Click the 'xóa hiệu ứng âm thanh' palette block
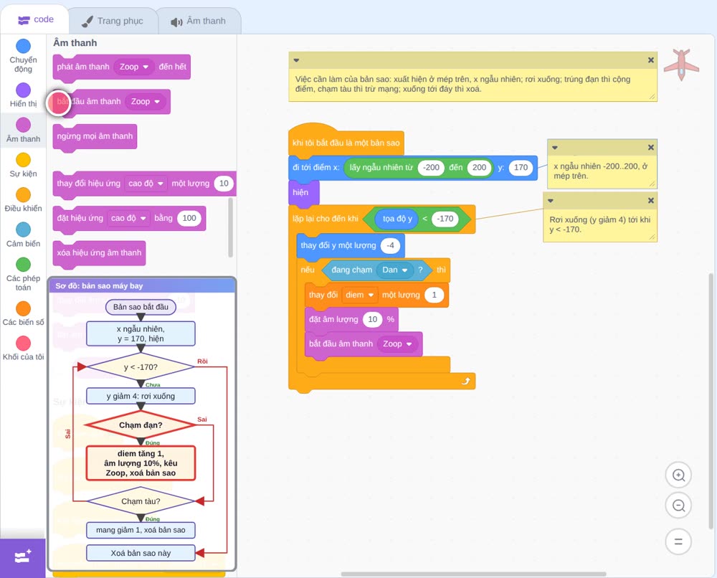This screenshot has width=717, height=578. click(x=99, y=253)
